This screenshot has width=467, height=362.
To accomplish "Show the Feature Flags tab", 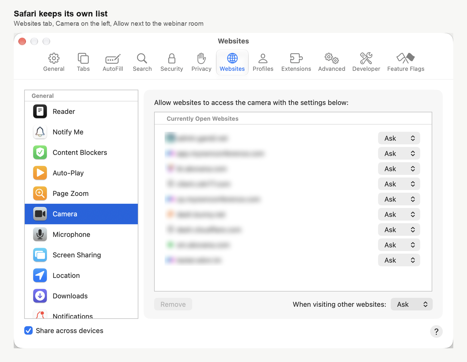I will (406, 62).
